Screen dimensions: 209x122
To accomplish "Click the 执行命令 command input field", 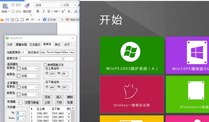I will pos(58,52).
